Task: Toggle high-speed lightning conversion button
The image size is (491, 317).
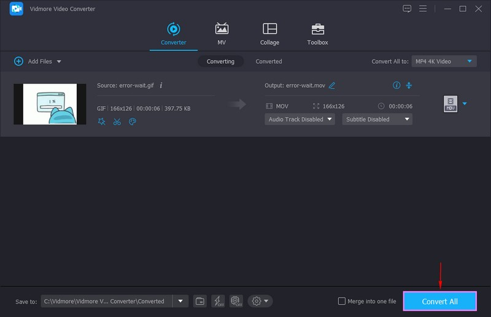Action: click(x=218, y=301)
